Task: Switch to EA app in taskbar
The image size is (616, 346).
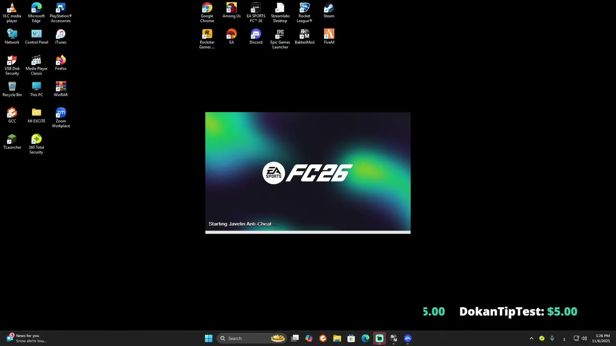Action: (x=408, y=338)
